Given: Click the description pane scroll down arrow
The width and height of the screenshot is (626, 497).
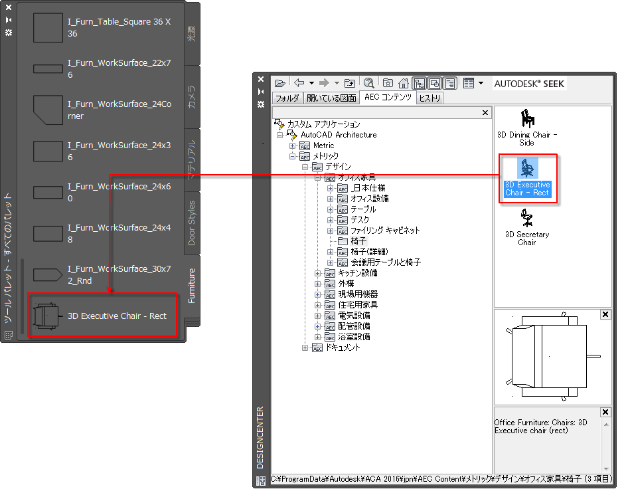Looking at the screenshot, I should [606, 468].
